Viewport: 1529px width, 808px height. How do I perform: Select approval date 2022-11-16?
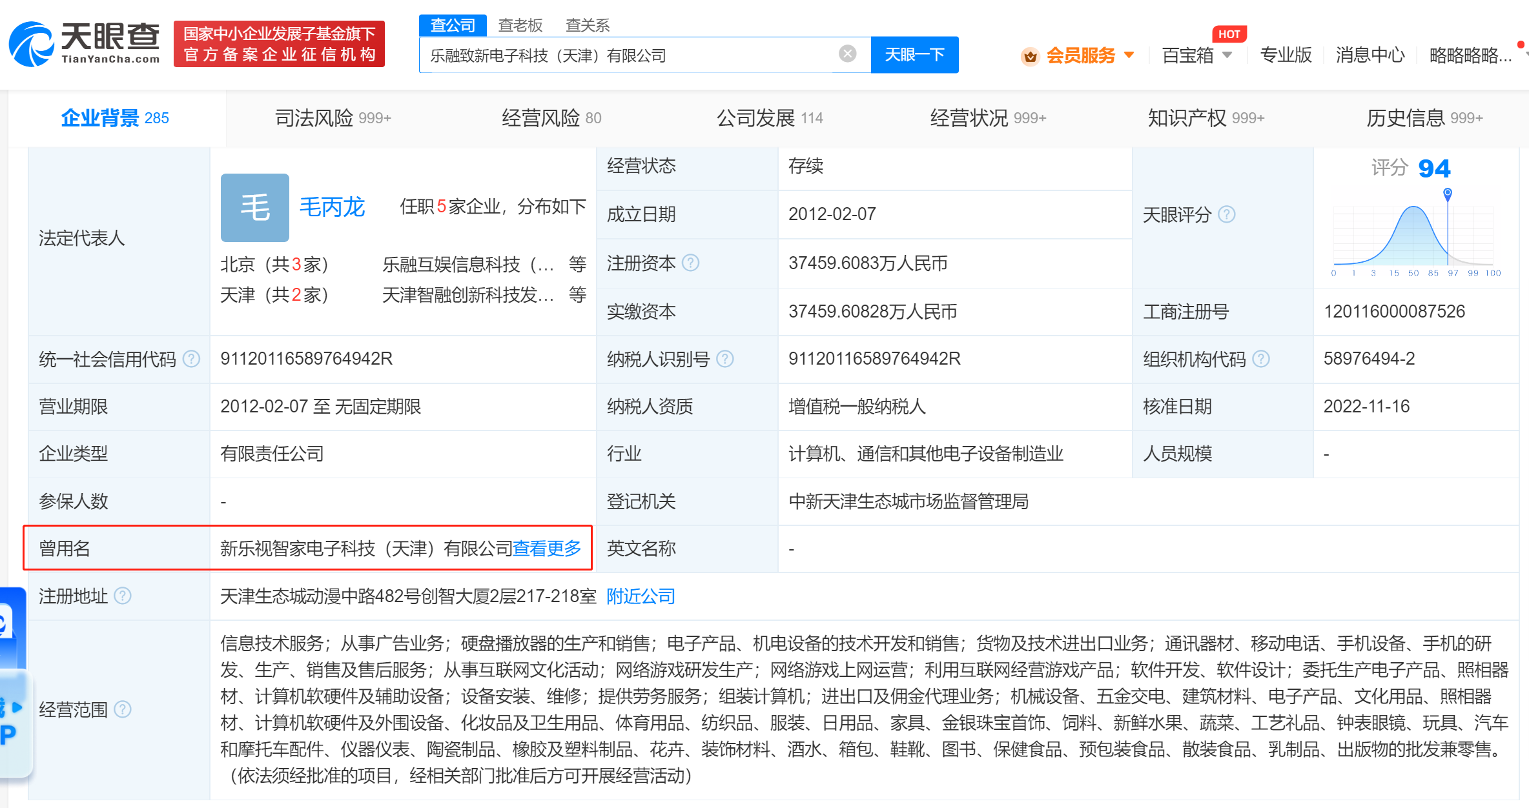pos(1366,407)
